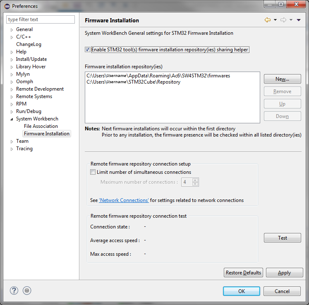Image resolution: width=309 pixels, height=305 pixels.
Task: Click the New... repository button
Action: (x=282, y=79)
